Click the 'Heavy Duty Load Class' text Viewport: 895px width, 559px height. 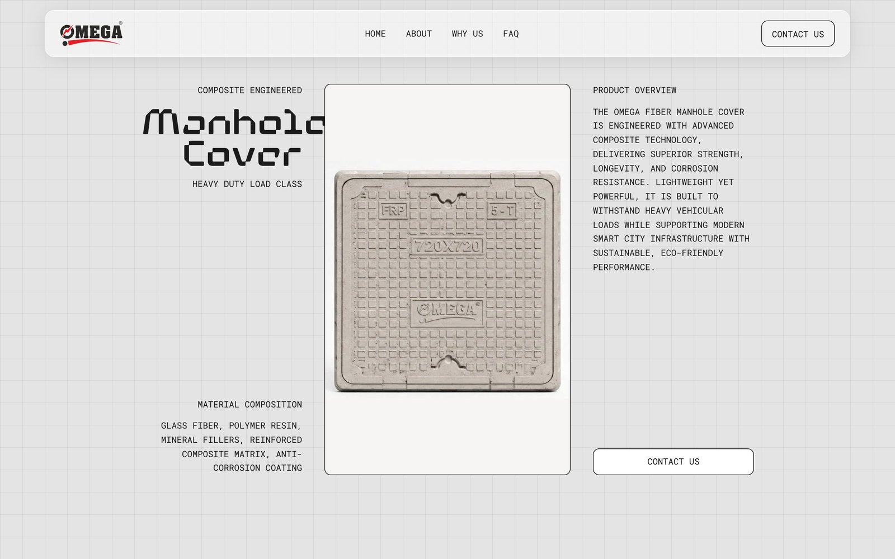point(247,184)
